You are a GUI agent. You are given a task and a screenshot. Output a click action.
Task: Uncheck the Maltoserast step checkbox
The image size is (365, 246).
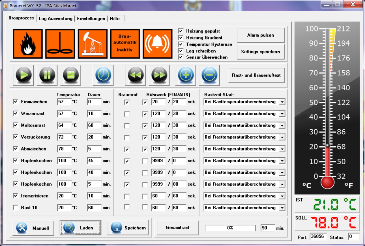coord(16,125)
